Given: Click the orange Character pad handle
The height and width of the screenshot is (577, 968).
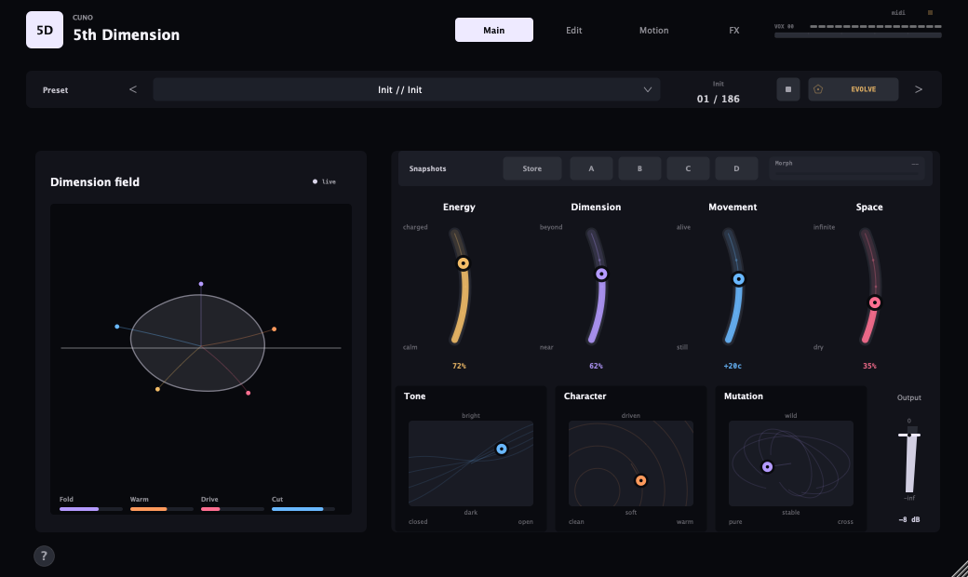Looking at the screenshot, I should coord(640,480).
